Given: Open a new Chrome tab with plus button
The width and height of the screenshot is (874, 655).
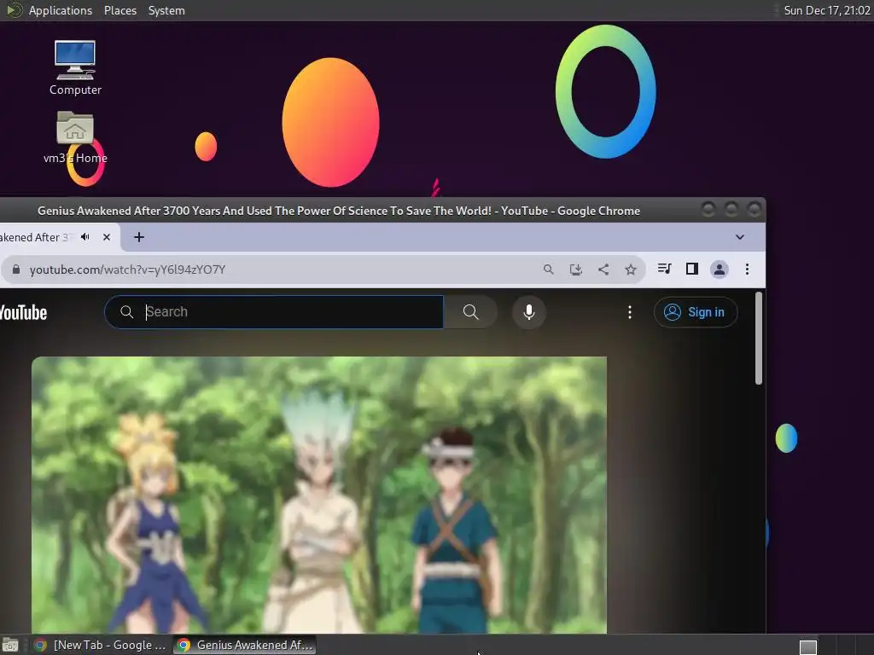Looking at the screenshot, I should 139,237.
